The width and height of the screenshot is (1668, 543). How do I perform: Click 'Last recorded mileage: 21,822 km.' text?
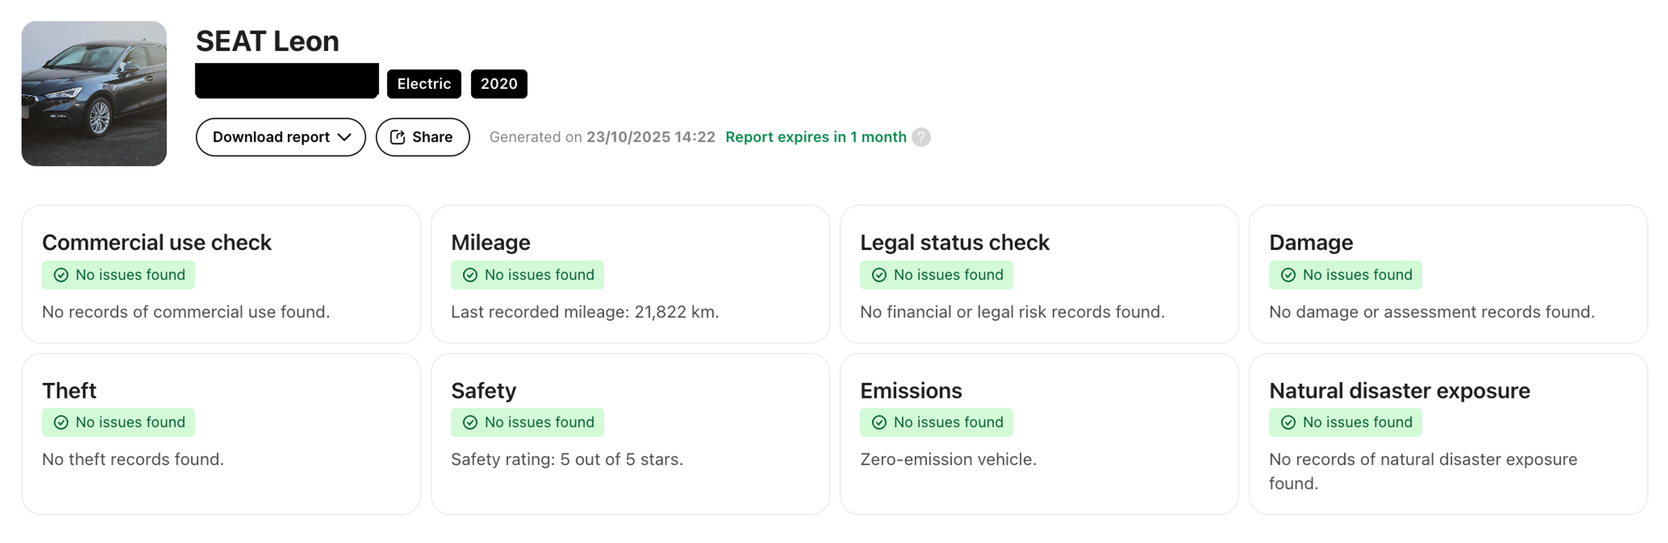pos(585,312)
